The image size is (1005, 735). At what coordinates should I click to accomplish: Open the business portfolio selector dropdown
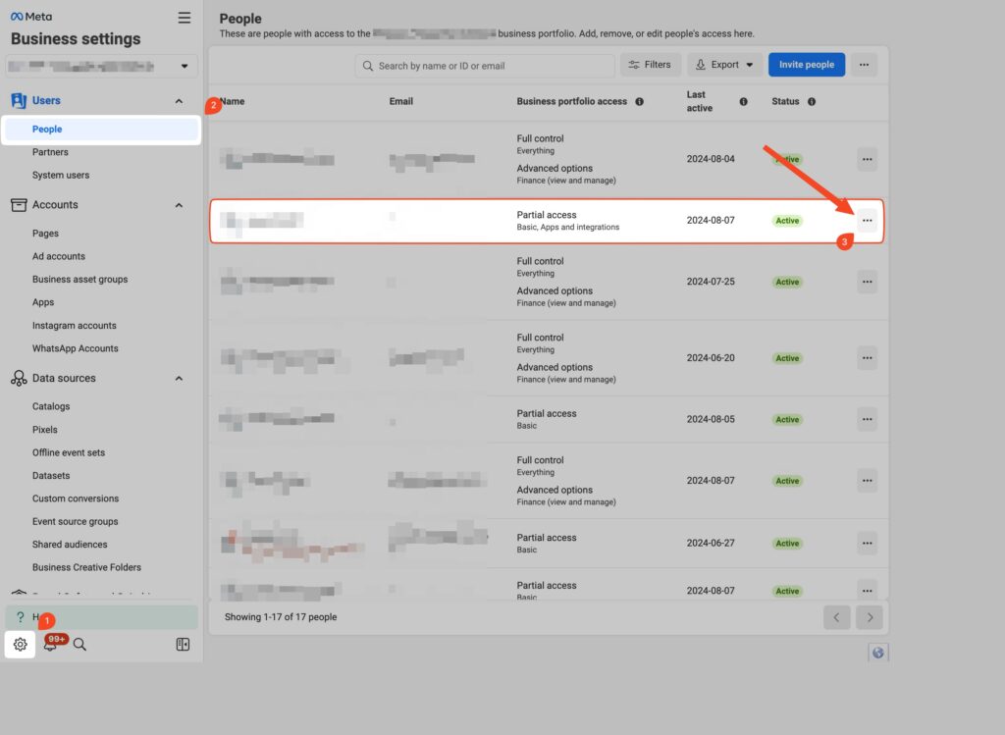(x=102, y=66)
